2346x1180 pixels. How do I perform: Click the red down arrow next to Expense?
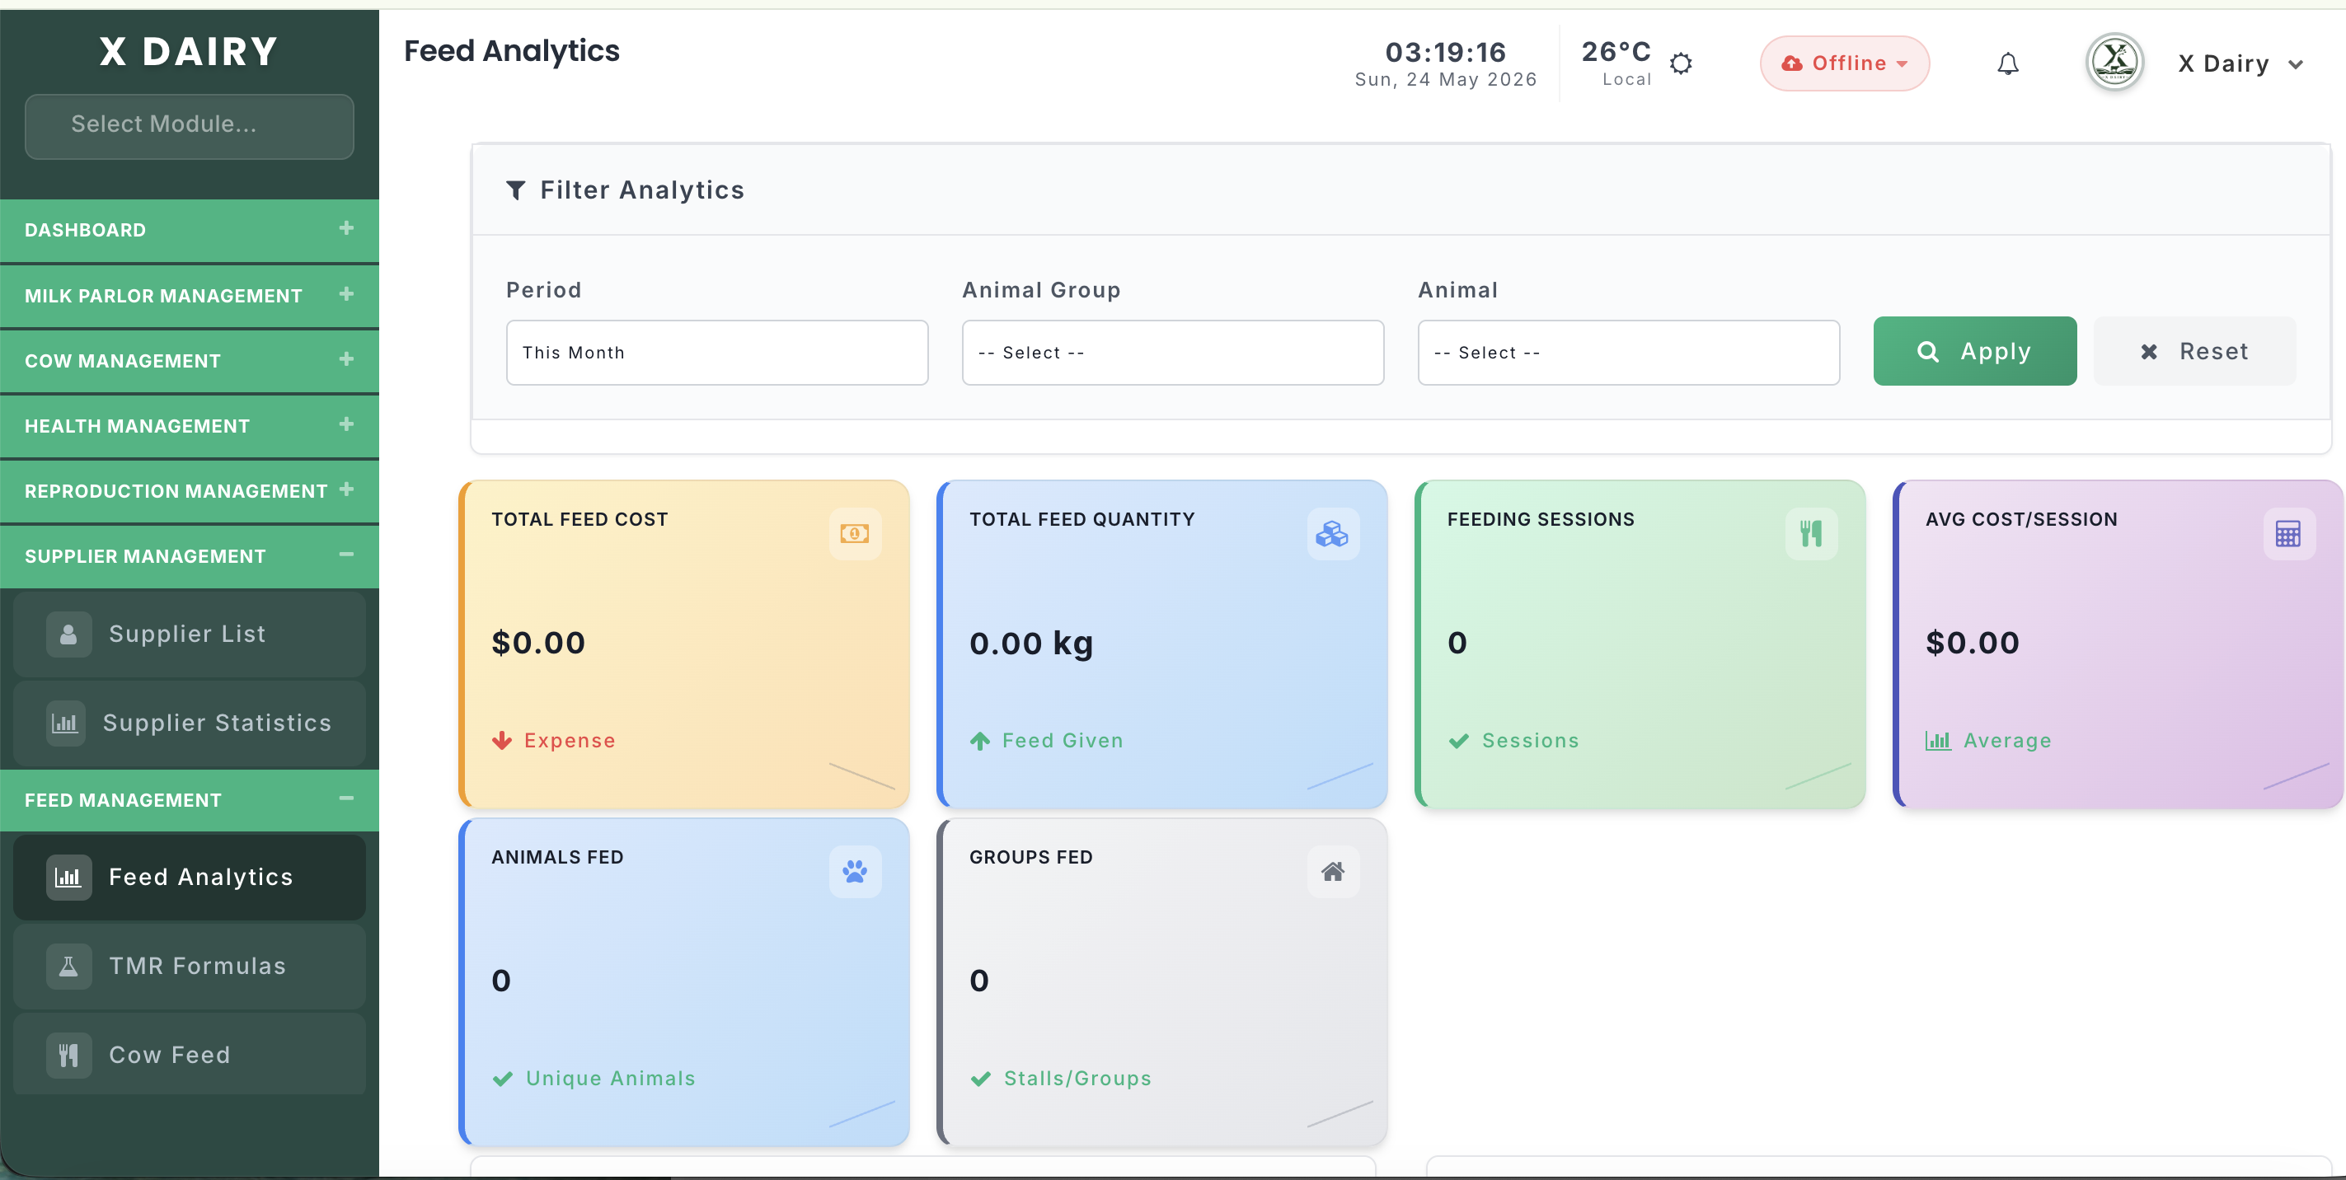click(x=502, y=740)
